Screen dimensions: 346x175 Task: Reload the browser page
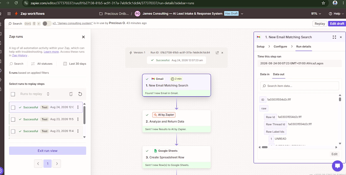[16, 3]
